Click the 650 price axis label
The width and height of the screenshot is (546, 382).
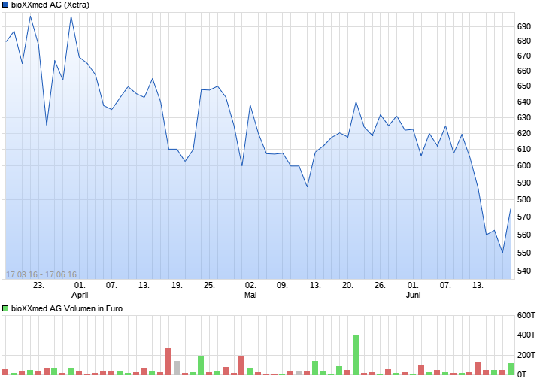pyautogui.click(x=524, y=86)
